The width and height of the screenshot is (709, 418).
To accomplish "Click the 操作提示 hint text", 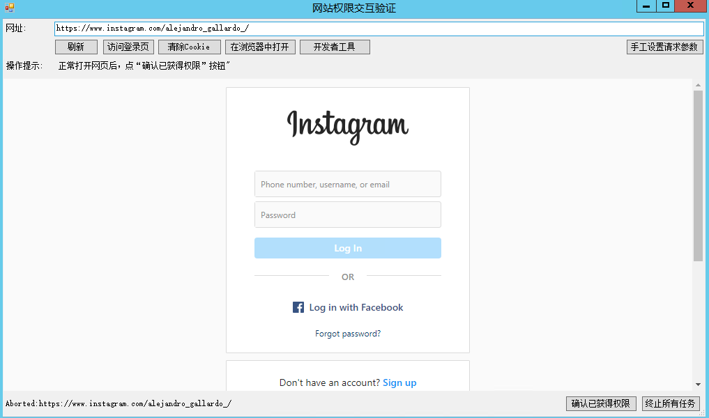I will pos(144,66).
